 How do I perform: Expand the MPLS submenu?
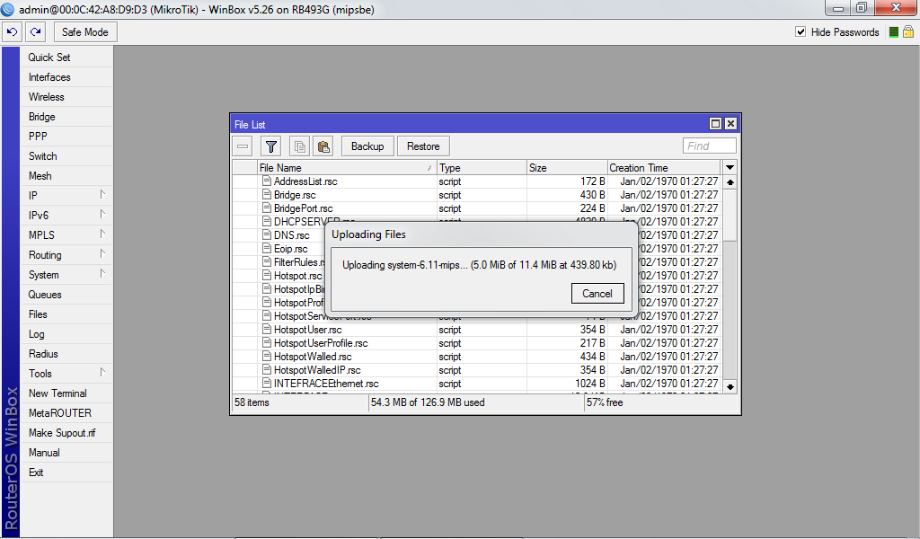(x=66, y=235)
